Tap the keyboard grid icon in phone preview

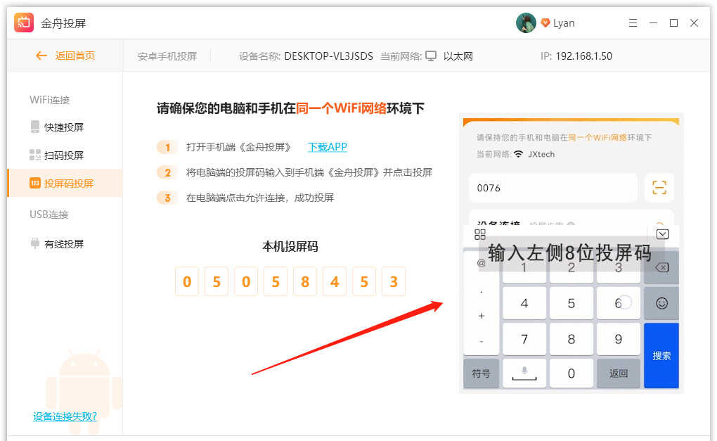pos(480,235)
